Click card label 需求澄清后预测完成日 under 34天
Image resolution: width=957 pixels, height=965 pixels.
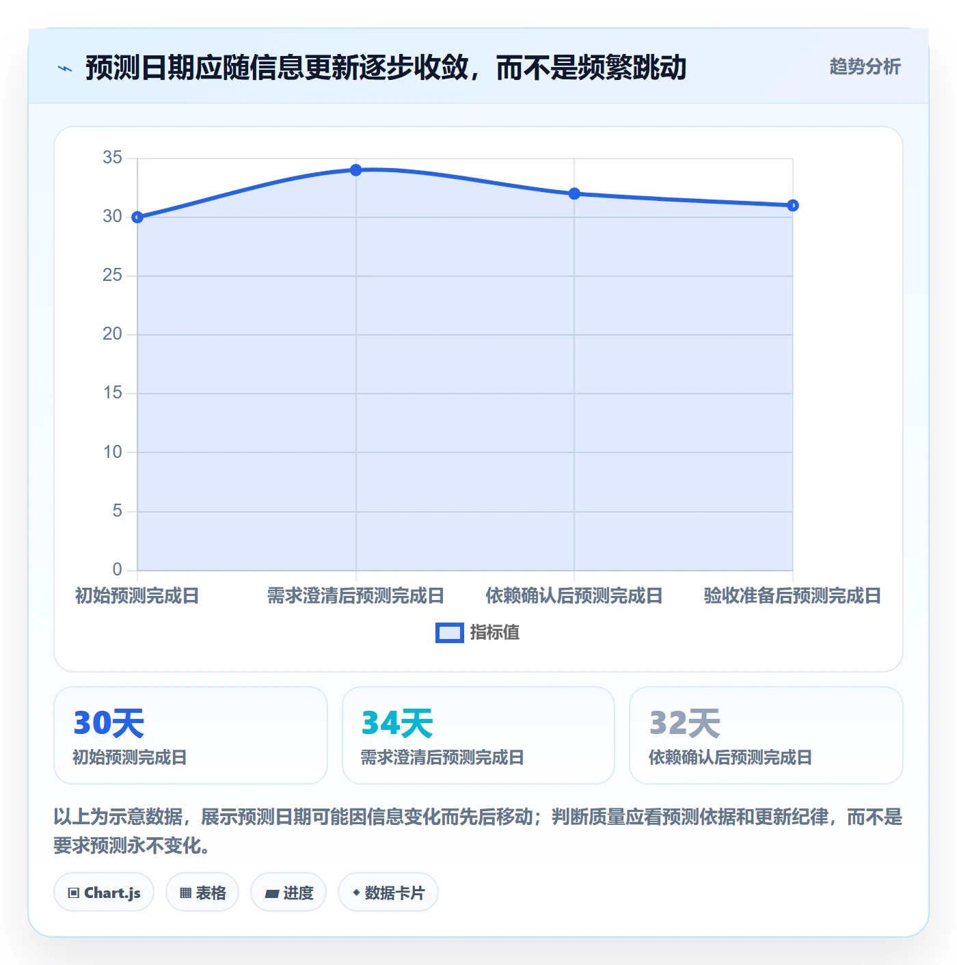click(x=442, y=757)
